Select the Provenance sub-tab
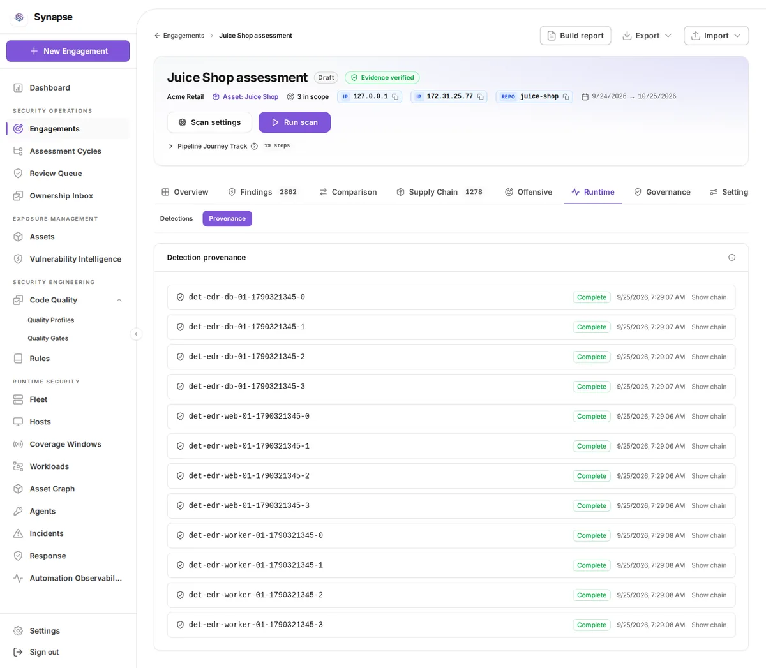The height and width of the screenshot is (668, 766). click(227, 219)
